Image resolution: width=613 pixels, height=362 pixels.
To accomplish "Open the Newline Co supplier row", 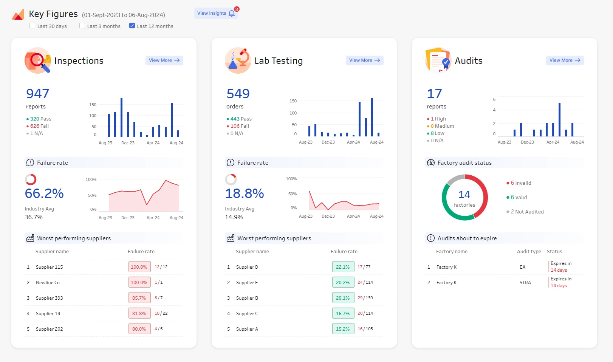I will coord(104,283).
